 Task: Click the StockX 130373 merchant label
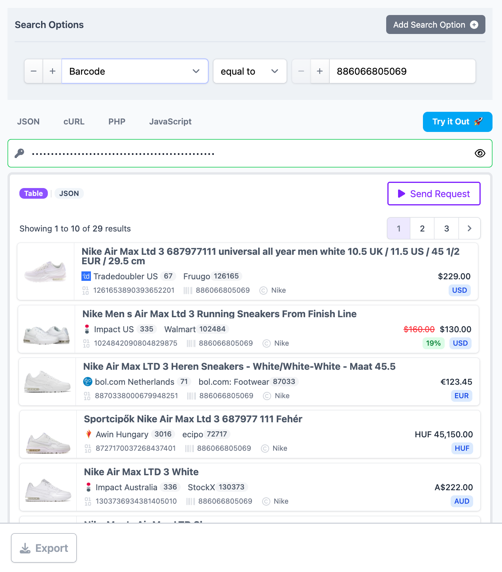pyautogui.click(x=218, y=487)
